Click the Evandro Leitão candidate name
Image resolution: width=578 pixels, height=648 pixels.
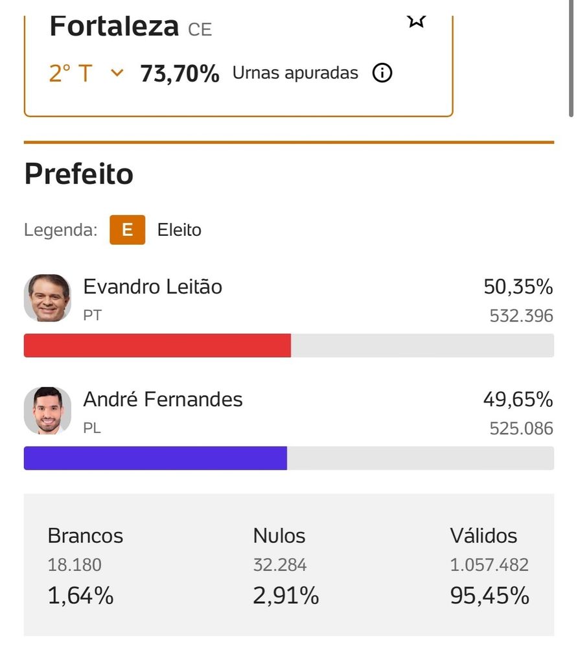click(153, 286)
